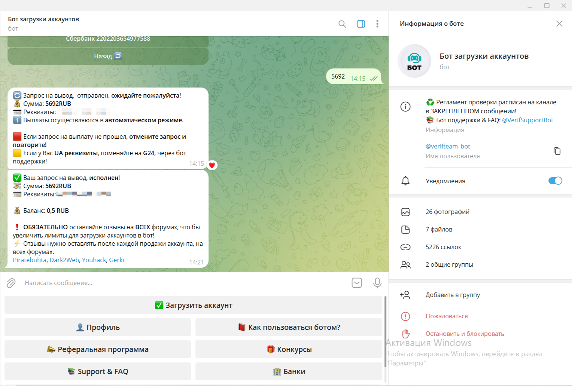Image resolution: width=572 pixels, height=386 pixels.
Task: Open the @VerifSupportBot link
Action: click(527, 120)
